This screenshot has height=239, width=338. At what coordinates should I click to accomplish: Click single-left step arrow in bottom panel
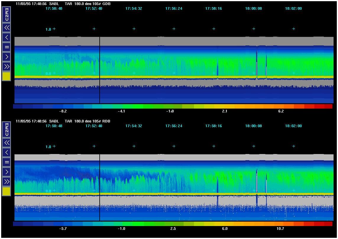click(x=7, y=152)
